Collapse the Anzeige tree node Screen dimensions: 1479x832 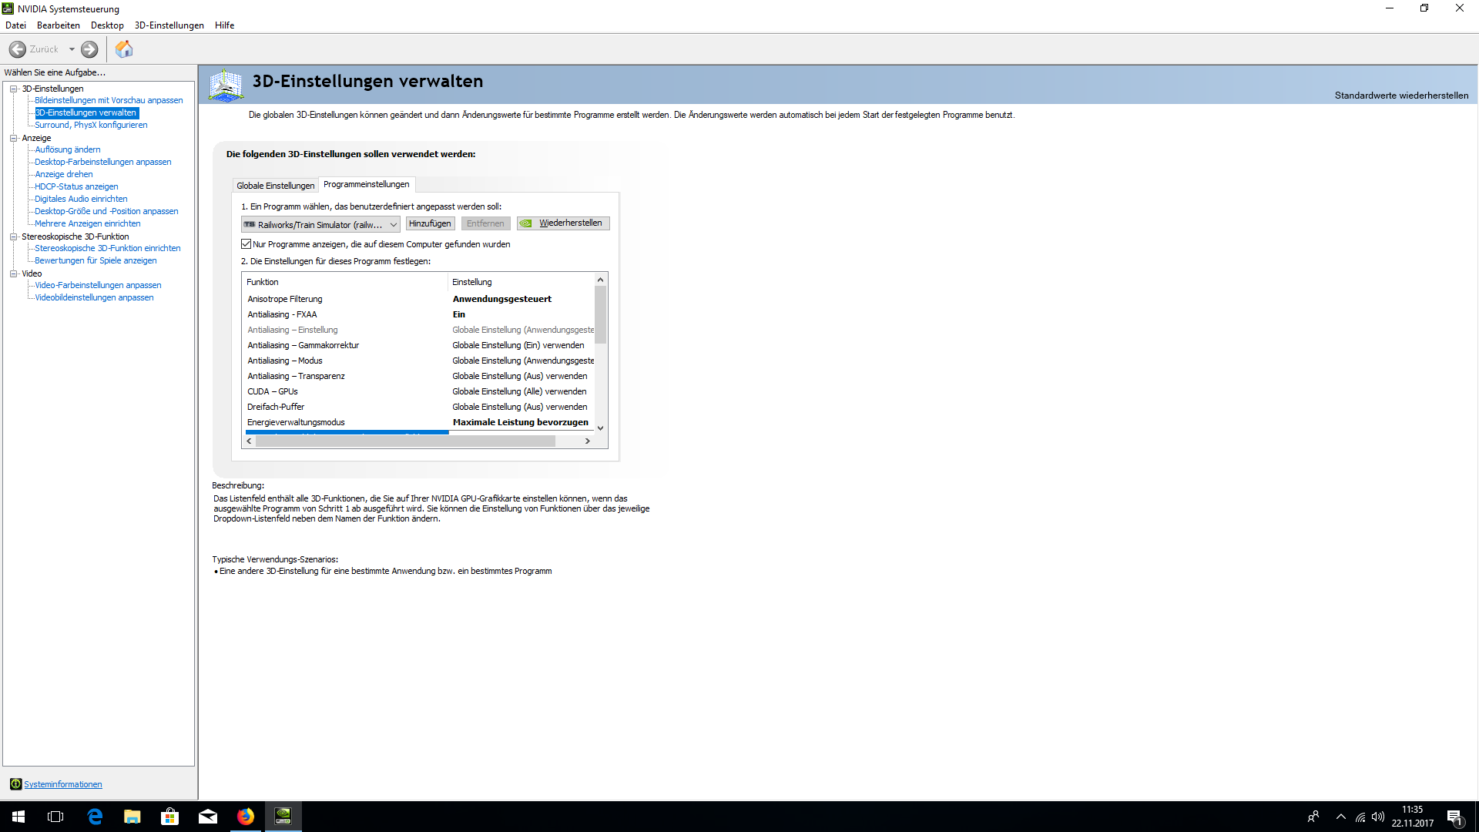pyautogui.click(x=13, y=138)
